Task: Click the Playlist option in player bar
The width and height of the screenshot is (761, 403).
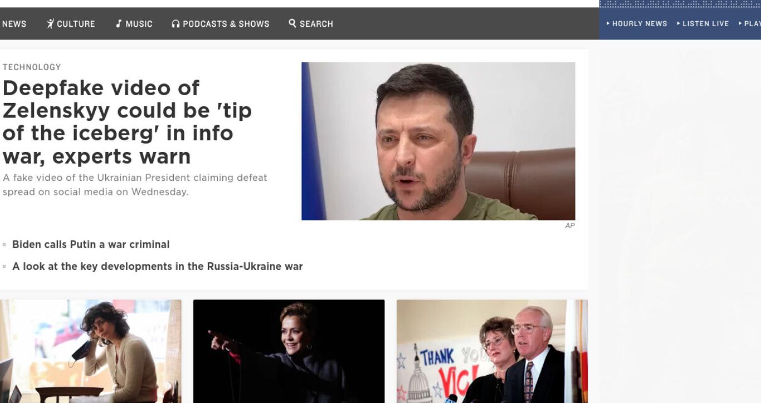Action: [750, 23]
